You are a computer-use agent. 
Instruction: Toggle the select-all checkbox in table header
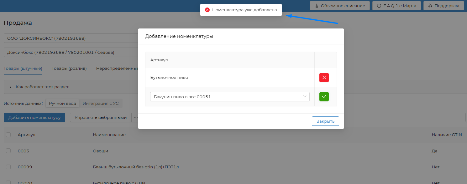coord(8,135)
